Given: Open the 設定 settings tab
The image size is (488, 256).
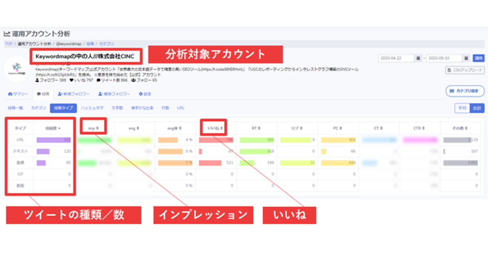Looking at the screenshot, I should (x=145, y=94).
